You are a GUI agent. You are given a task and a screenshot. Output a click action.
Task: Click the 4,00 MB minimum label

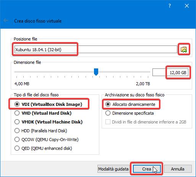[22, 84]
